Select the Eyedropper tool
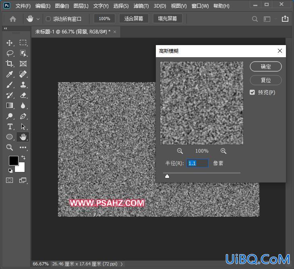Screen dimensions: 294x269 pyautogui.click(x=9, y=74)
